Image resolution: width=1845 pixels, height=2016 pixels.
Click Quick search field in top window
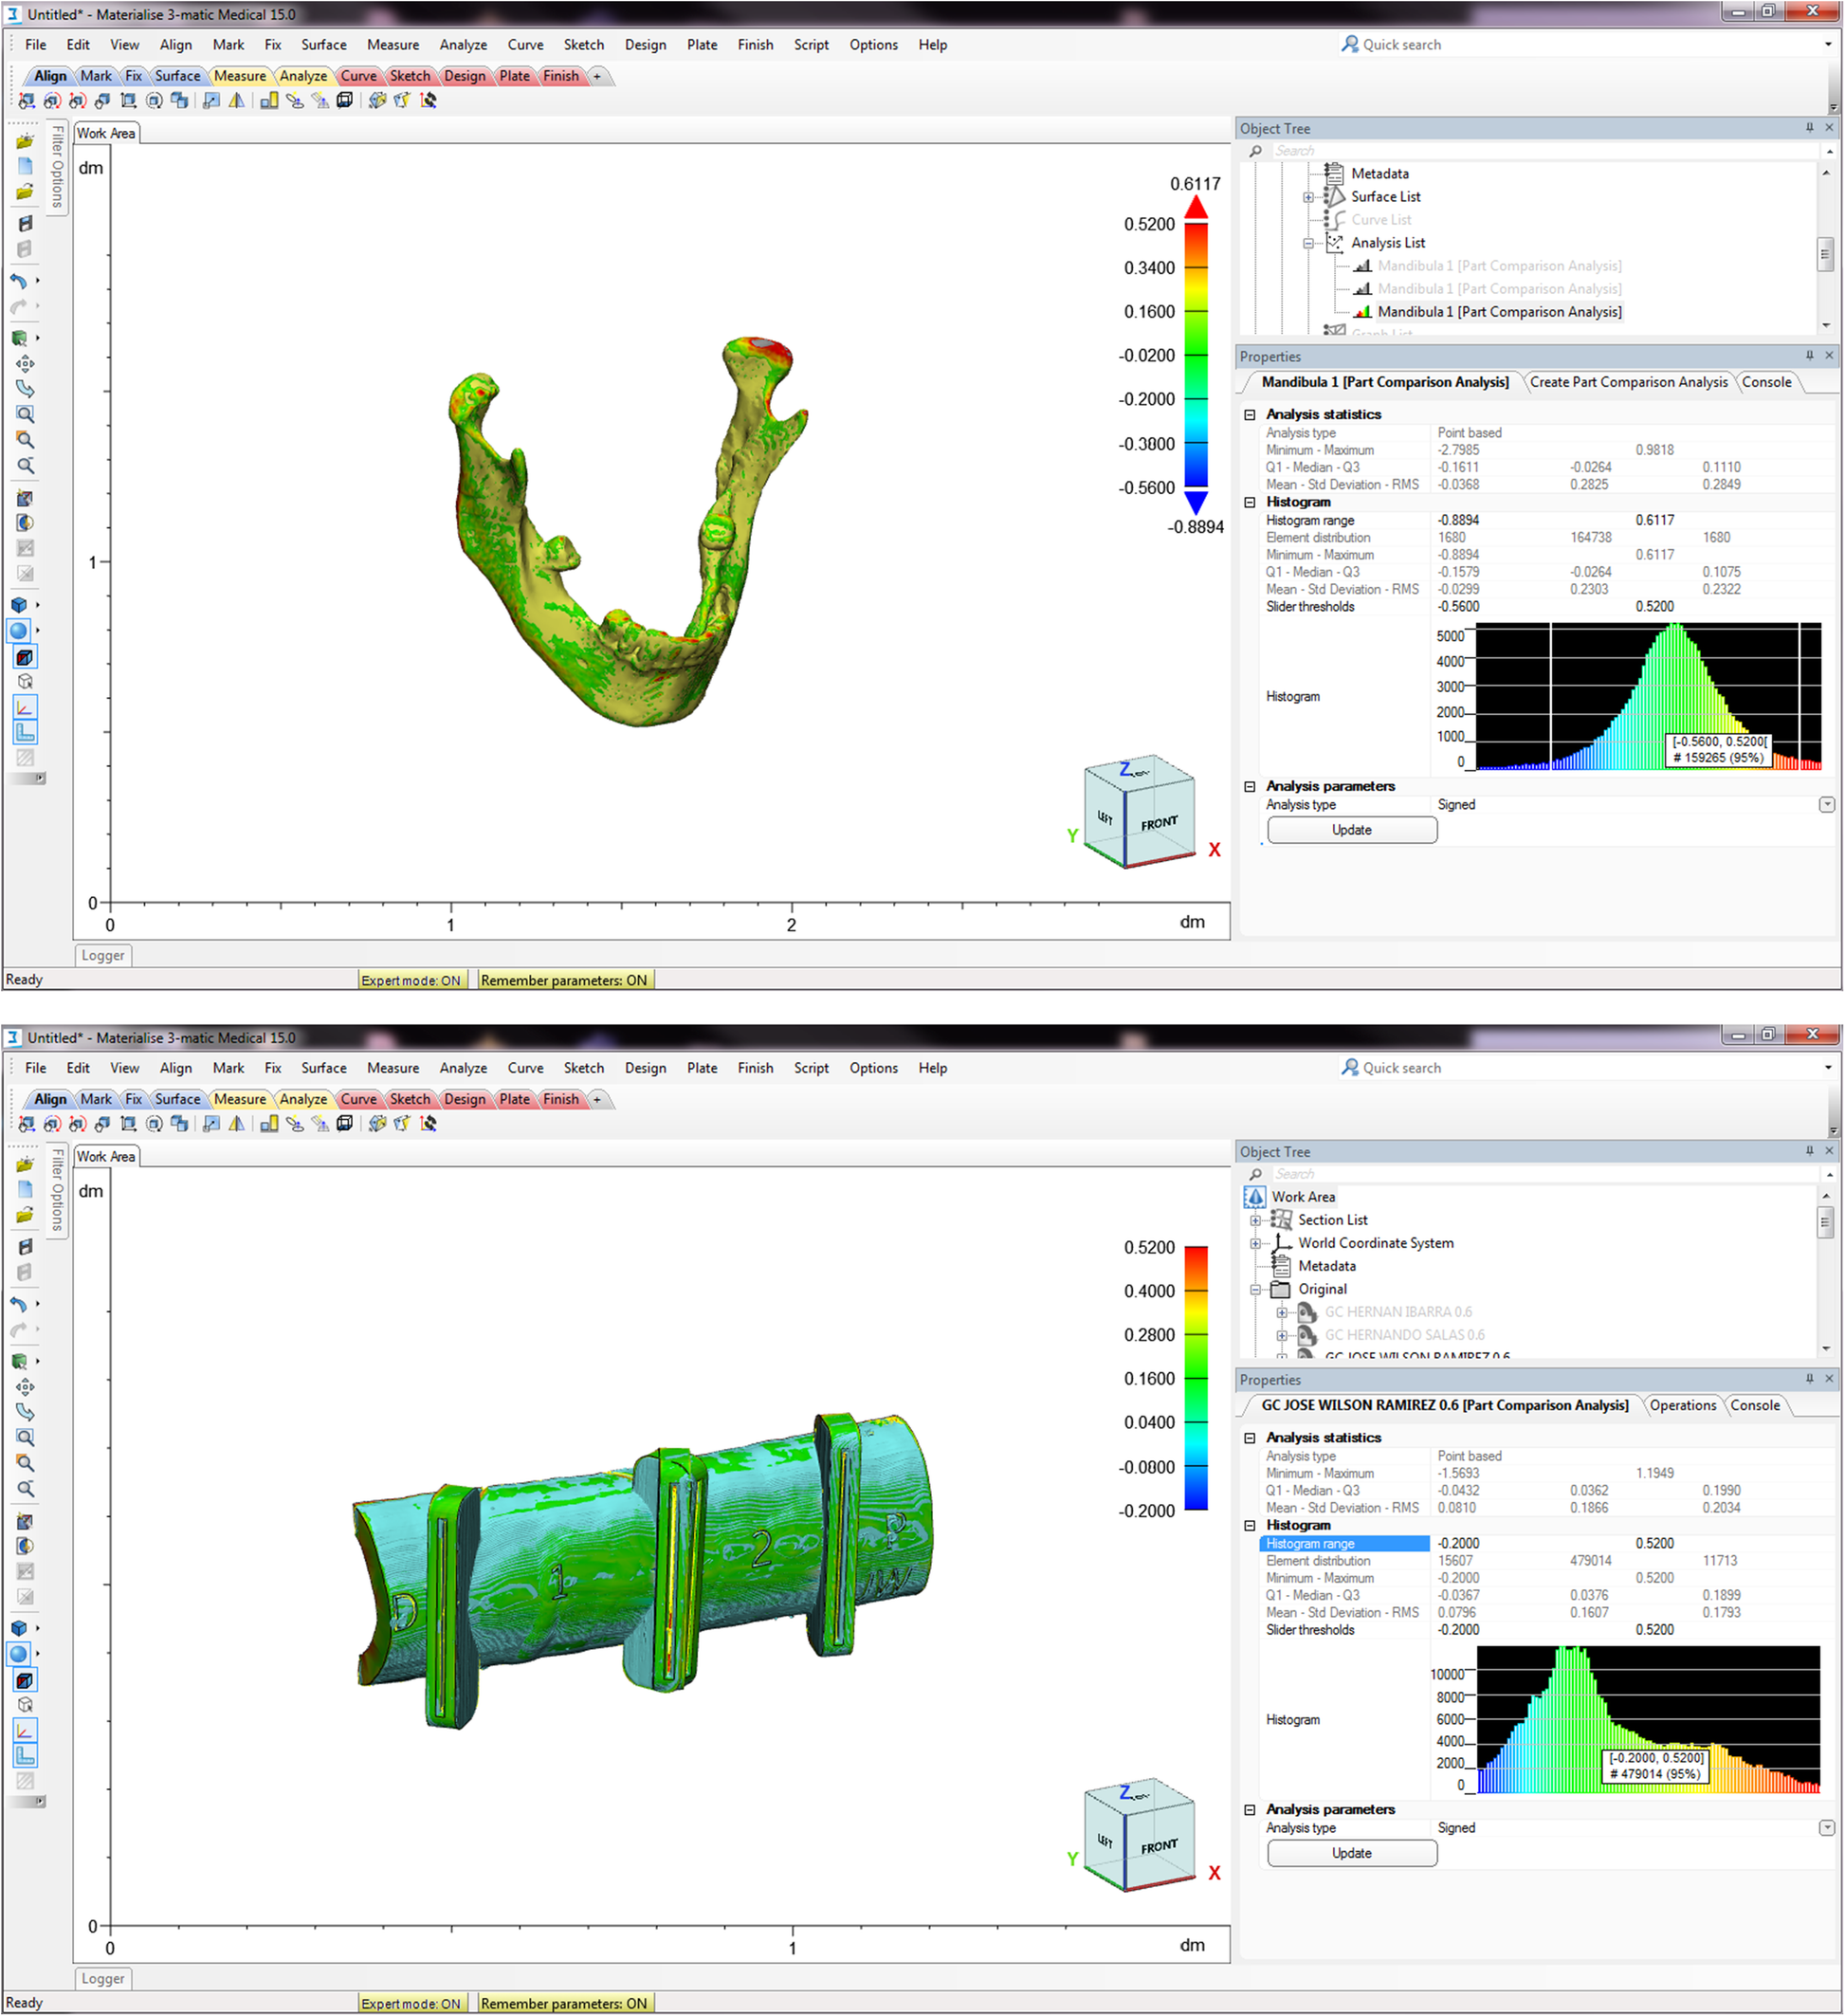click(x=1585, y=45)
